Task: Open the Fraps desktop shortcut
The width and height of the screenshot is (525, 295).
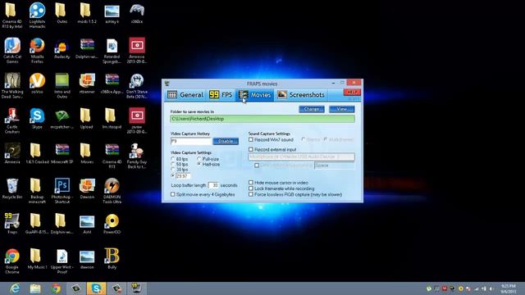Action: (12, 224)
